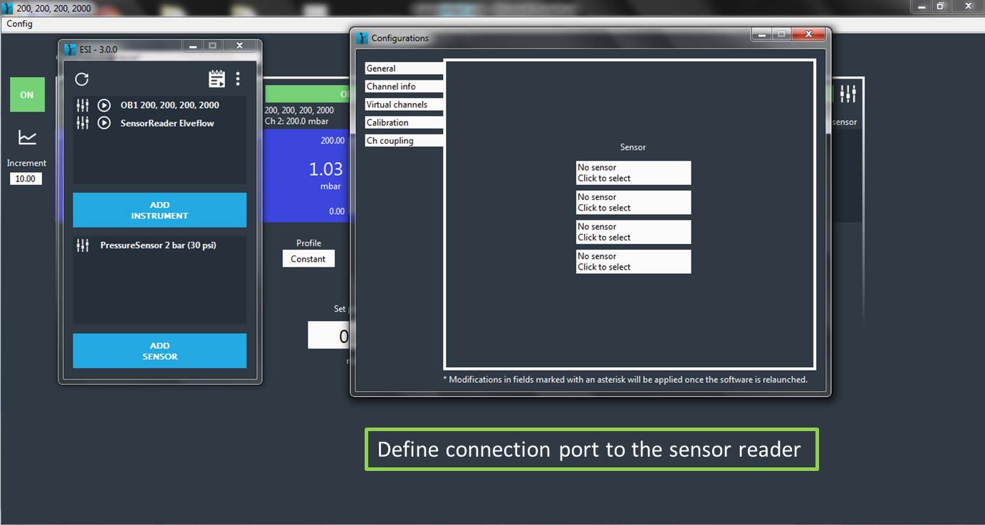Click the sliders icon at top right panel
The width and height of the screenshot is (985, 525).
tap(848, 94)
